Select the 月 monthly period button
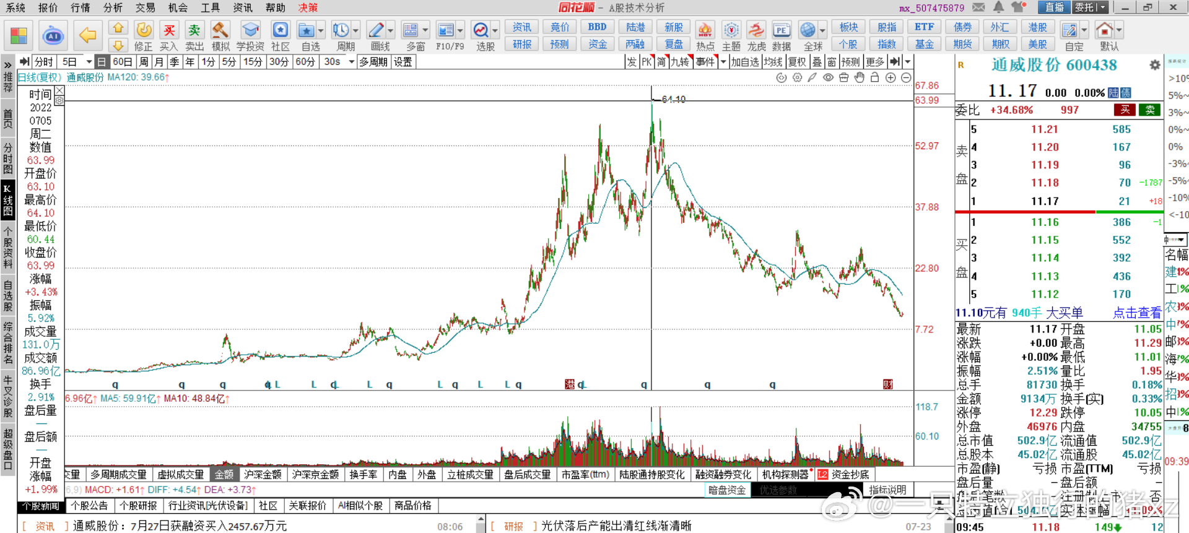Screen dimensions: 1189x533 click(x=159, y=62)
